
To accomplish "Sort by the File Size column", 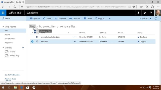I will click(x=120, y=33).
